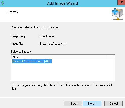Screen dimensions: 125x108
Task: Click the Add Image server graphic icon
Action: tap(118, 14)
